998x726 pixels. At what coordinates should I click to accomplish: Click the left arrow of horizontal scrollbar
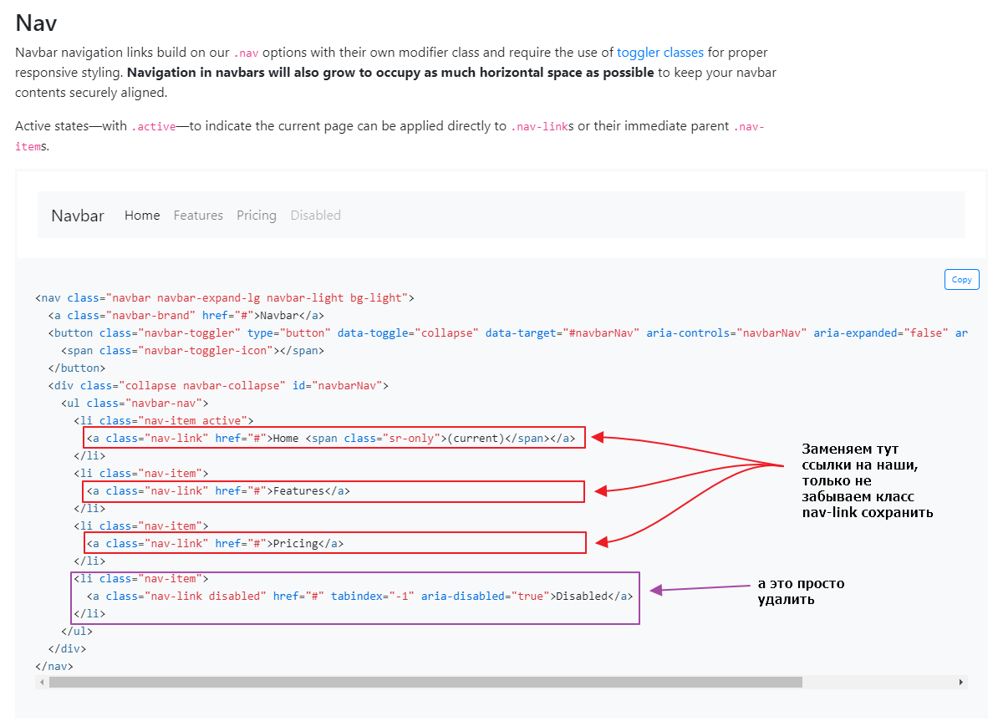coord(41,682)
